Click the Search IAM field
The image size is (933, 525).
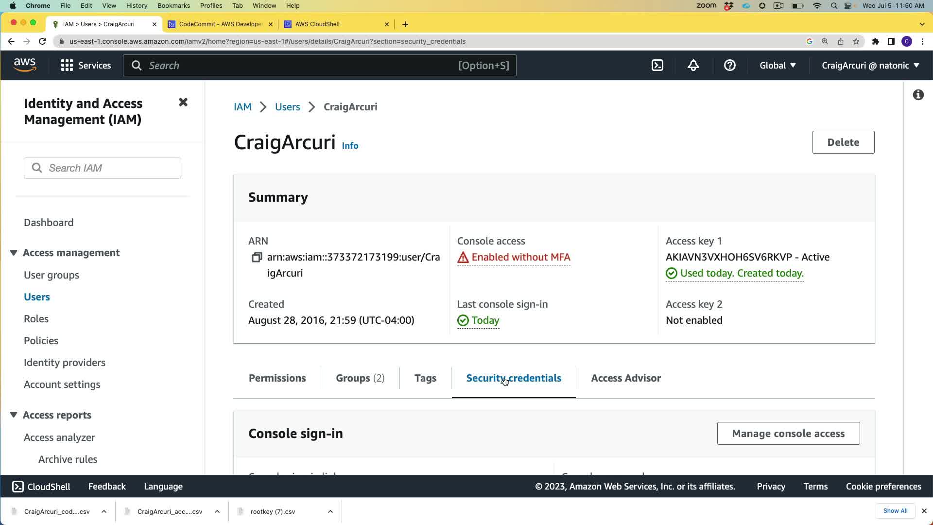103,168
